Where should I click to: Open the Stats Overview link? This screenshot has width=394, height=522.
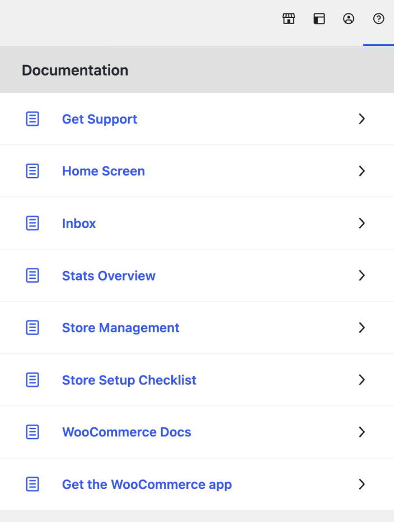click(x=109, y=276)
